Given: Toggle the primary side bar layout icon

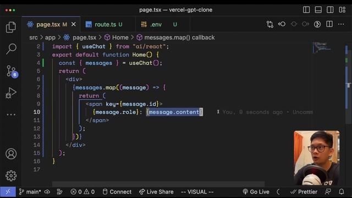Looking at the screenshot, I should pyautogui.click(x=306, y=10).
